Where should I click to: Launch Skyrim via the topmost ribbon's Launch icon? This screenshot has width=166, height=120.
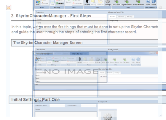pyautogui.click(x=87, y=3)
